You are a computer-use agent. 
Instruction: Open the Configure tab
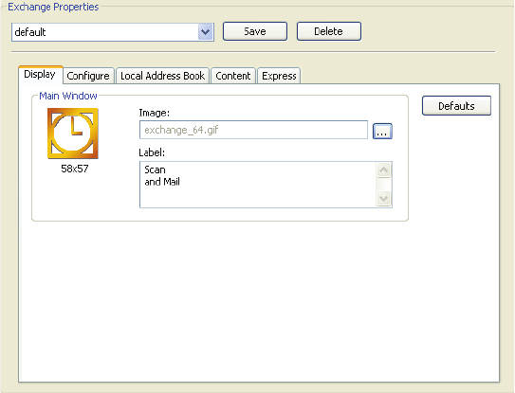click(88, 76)
